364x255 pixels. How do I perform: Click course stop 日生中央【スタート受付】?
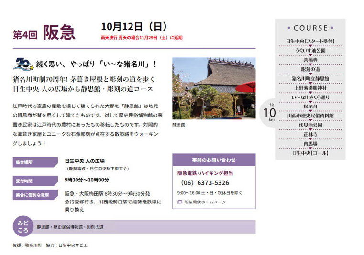coord(310,41)
